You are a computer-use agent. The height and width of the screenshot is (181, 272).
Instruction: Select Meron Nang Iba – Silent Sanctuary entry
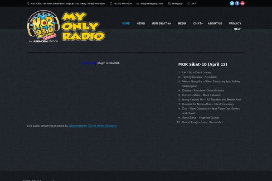point(211,84)
